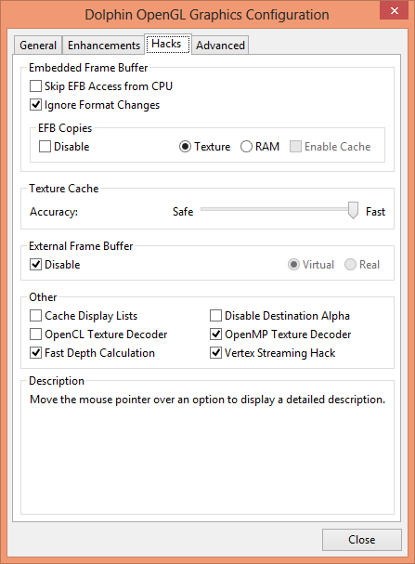Open the Enhancements tab
415x564 pixels.
[x=104, y=46]
